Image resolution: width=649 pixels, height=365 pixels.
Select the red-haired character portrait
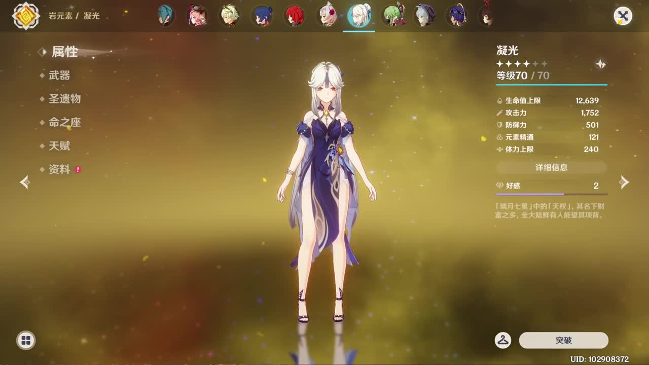tap(294, 16)
